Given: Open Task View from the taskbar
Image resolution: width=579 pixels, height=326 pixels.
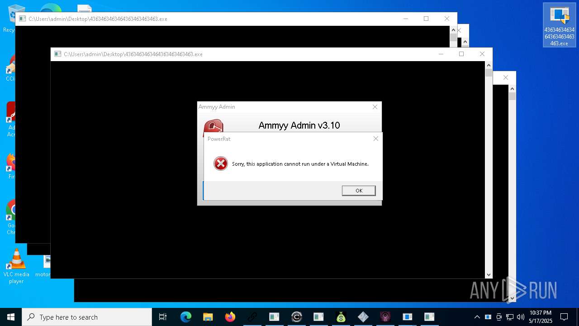Looking at the screenshot, I should pyautogui.click(x=163, y=317).
